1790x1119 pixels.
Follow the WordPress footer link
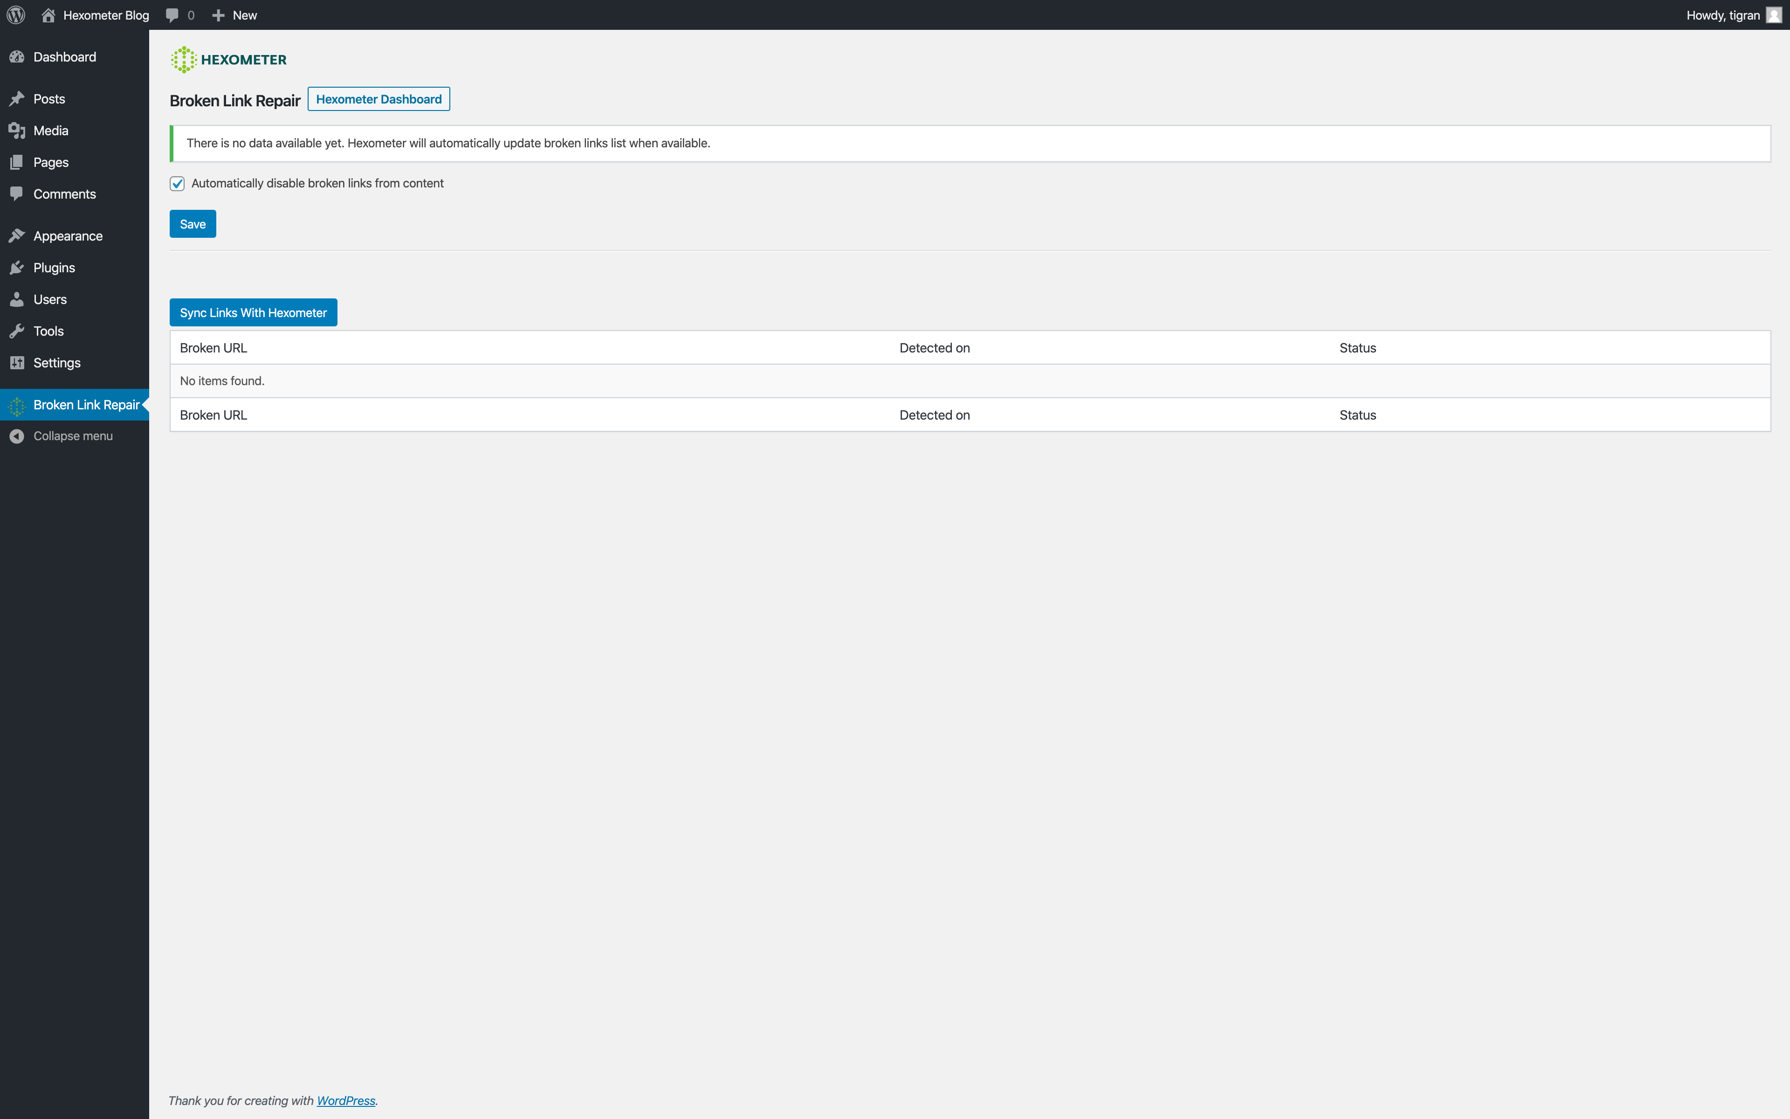pos(345,1100)
